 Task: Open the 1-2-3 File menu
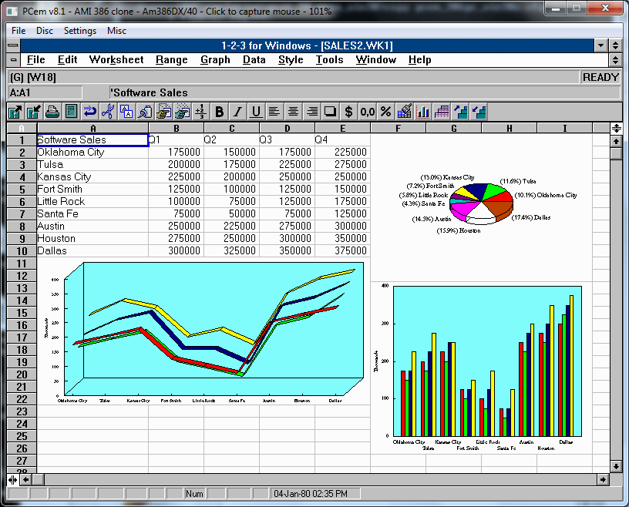pyautogui.click(x=35, y=60)
